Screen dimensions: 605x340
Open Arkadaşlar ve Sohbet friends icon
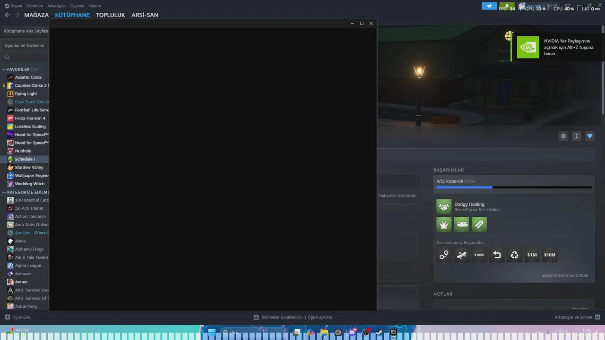tap(597, 317)
